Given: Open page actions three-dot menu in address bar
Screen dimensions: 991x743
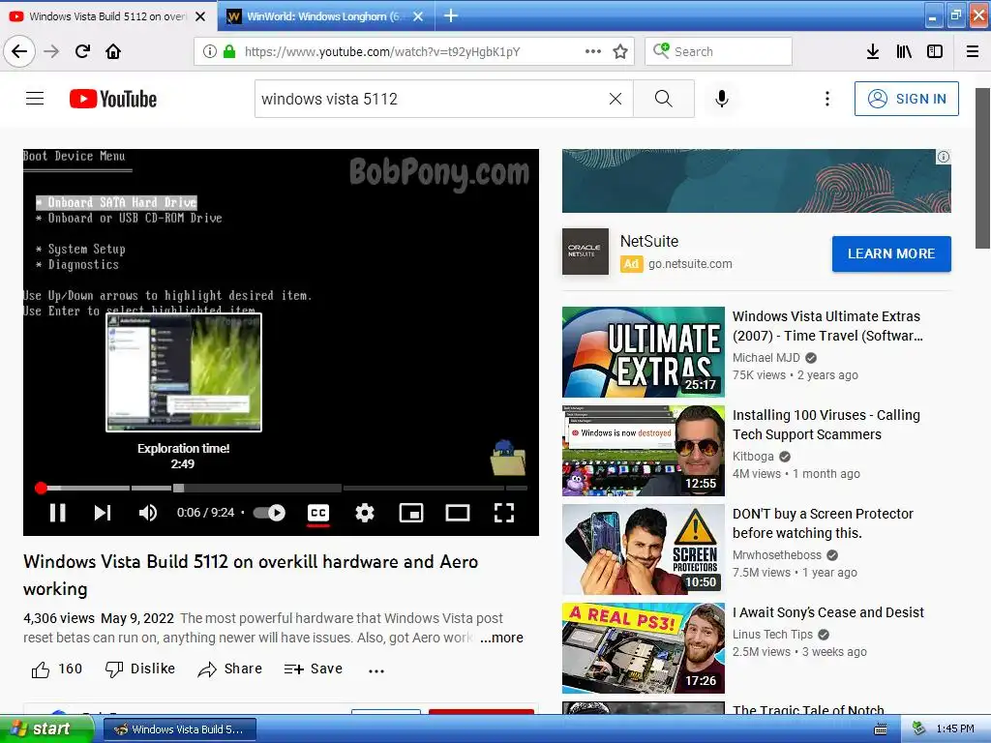Looking at the screenshot, I should [593, 51].
